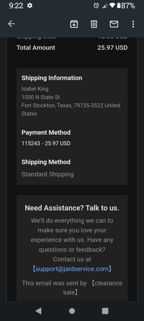Open the three-dot overflow menu

tap(133, 24)
